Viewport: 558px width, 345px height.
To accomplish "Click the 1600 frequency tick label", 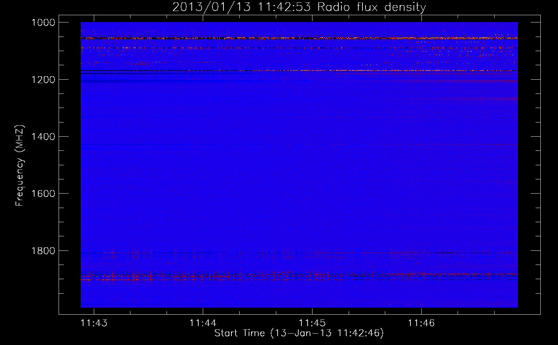I will [x=43, y=194].
